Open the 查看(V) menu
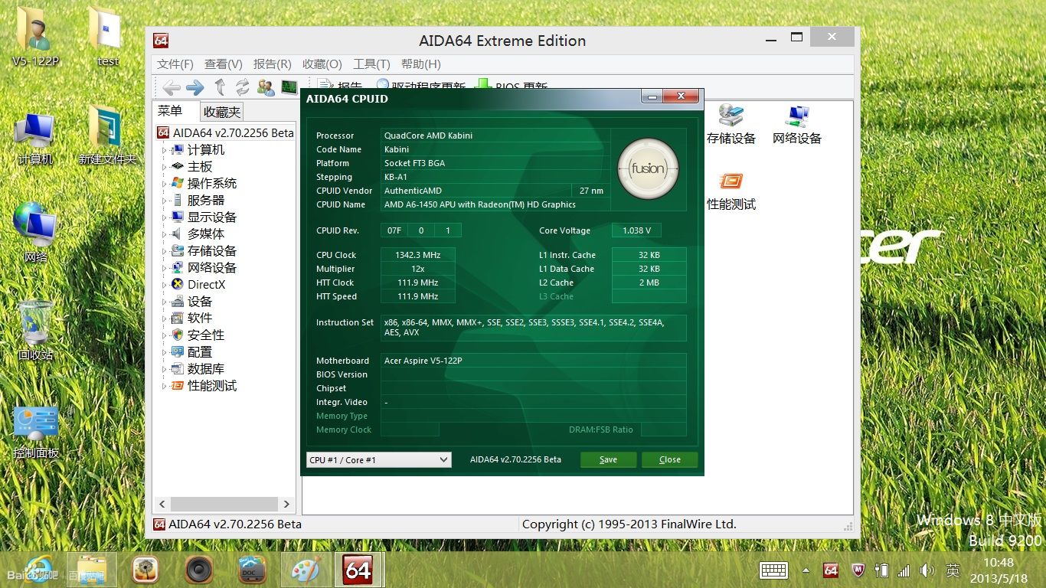The image size is (1046, 588). (x=224, y=64)
